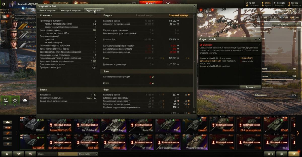
Task: Open the channels chat icon button
Action: point(30,154)
